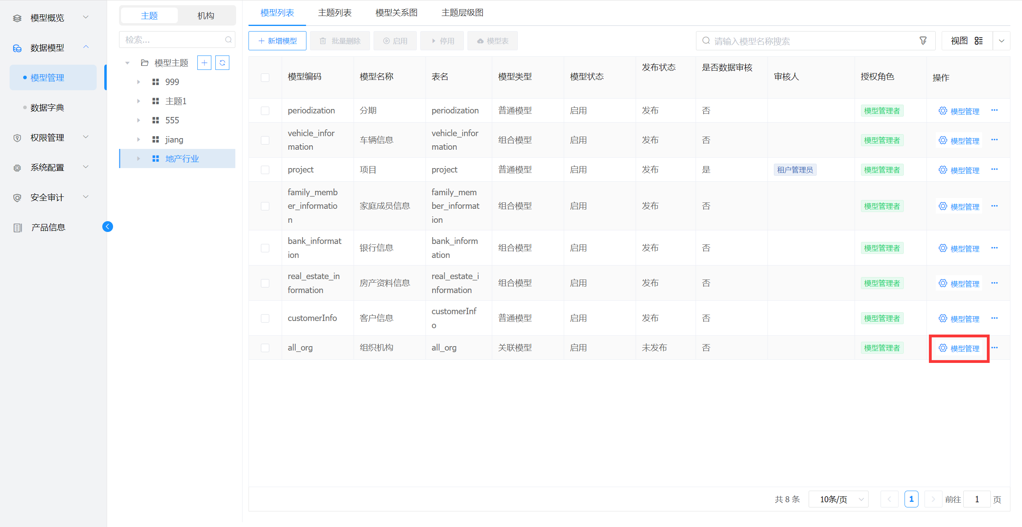This screenshot has width=1022, height=527.
Task: Click the refresh icon beside 模型主题
Action: coord(222,63)
